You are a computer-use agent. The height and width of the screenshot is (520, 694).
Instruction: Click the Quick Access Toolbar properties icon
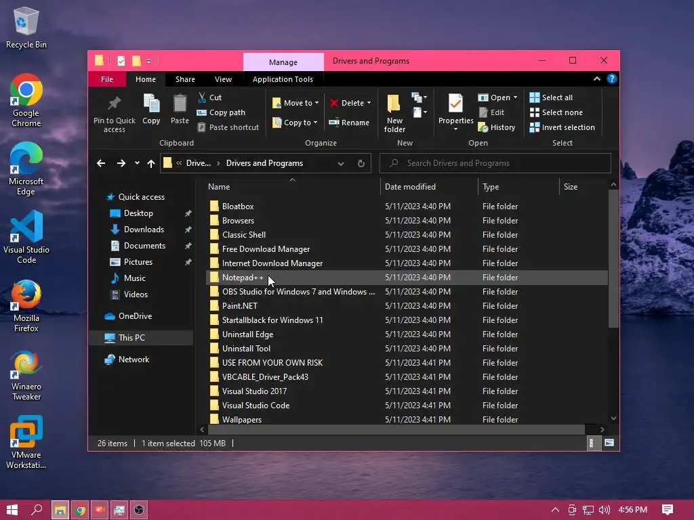coord(121,61)
